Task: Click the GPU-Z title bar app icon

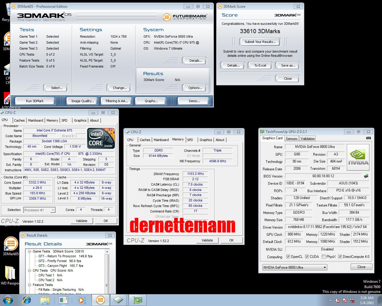Action: pyautogui.click(x=262, y=131)
